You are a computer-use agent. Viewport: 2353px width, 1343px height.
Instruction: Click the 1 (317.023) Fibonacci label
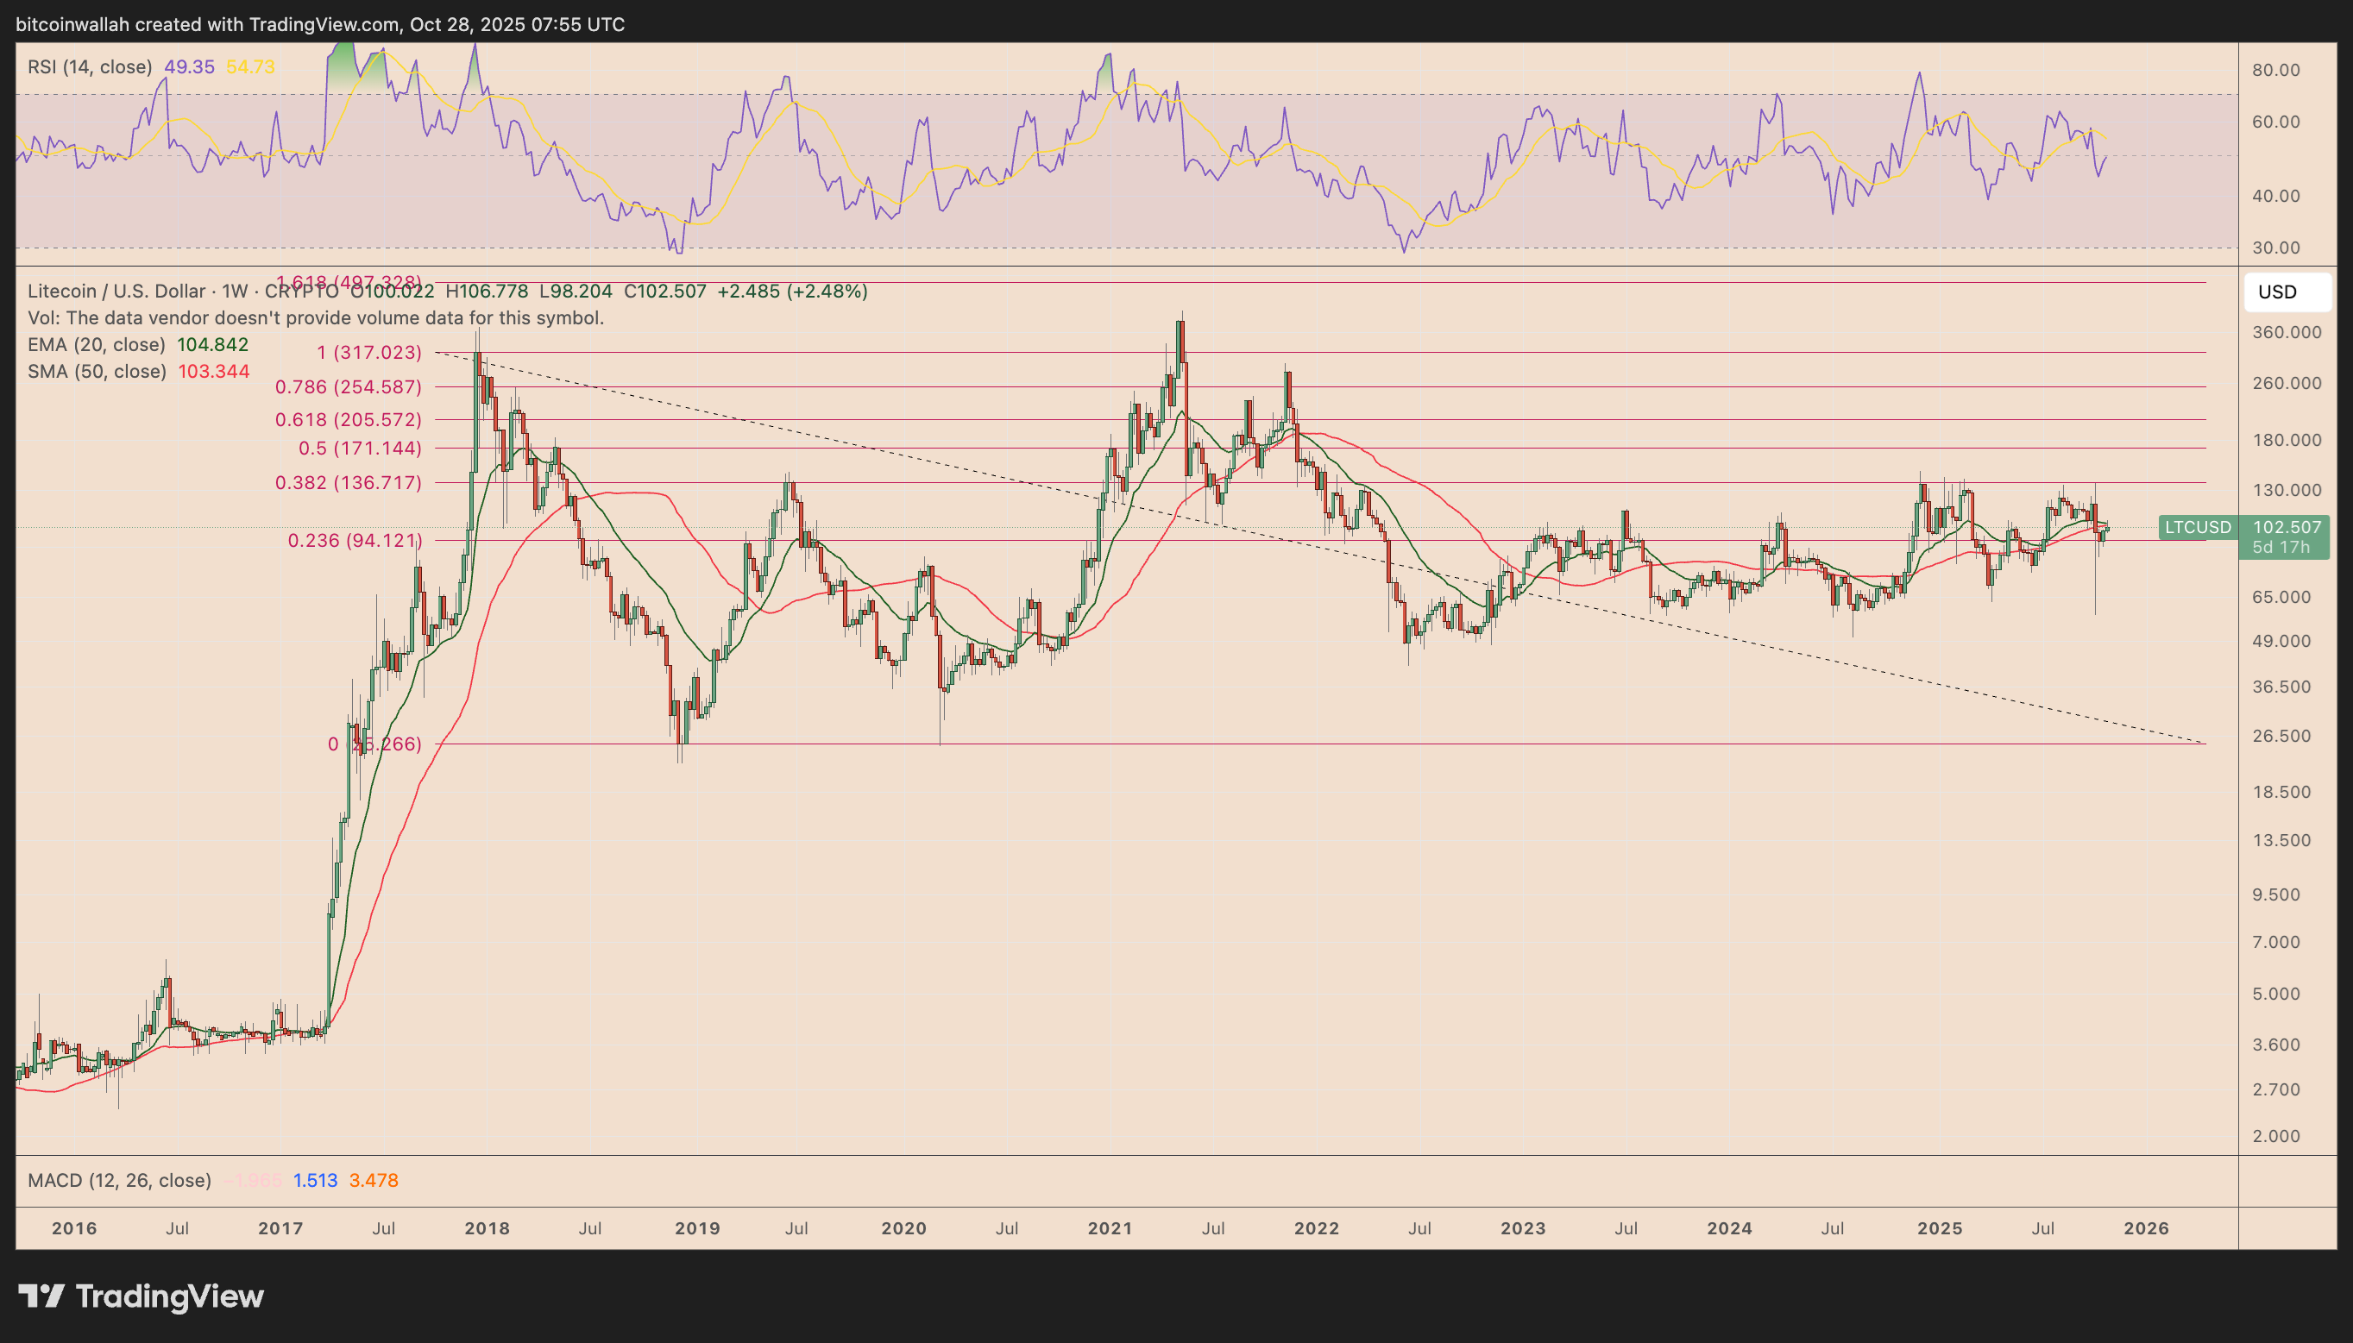point(368,352)
